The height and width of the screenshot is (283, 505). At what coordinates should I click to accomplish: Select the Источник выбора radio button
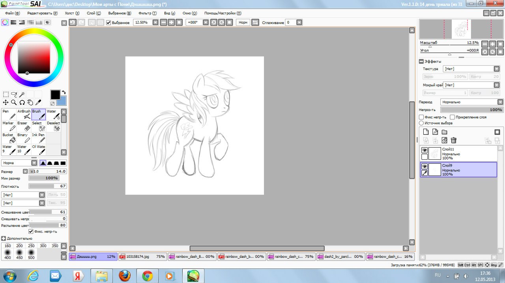(421, 123)
